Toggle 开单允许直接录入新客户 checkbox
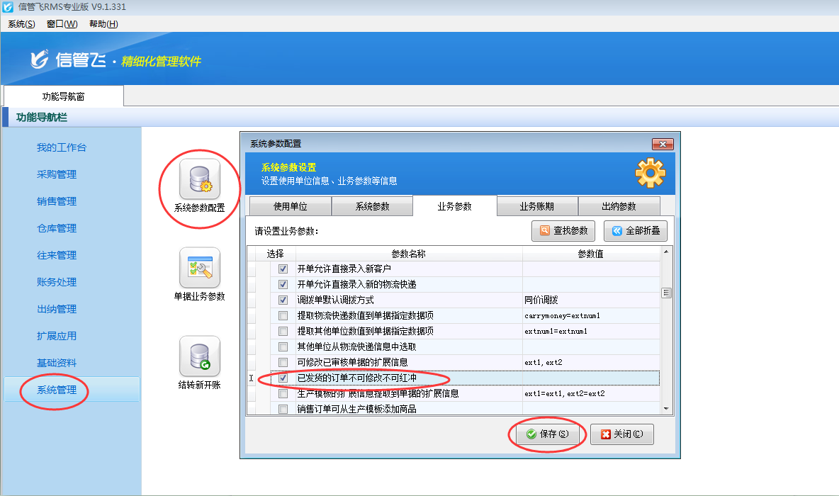 (283, 269)
